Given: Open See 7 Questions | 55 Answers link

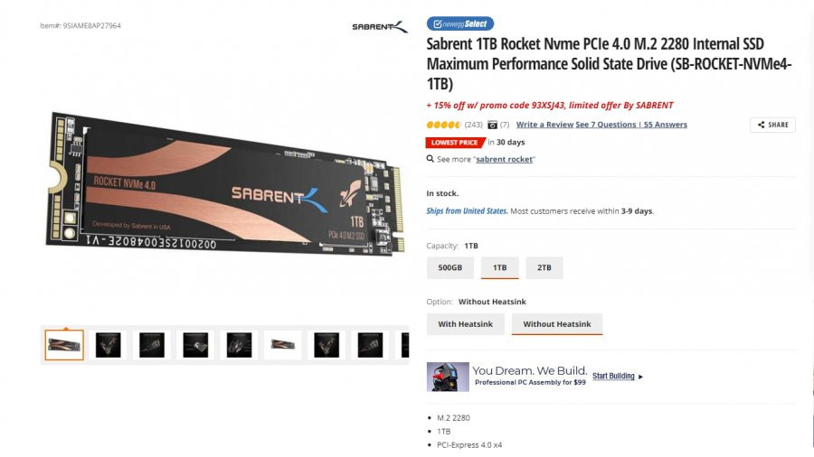Looking at the screenshot, I should tap(631, 125).
